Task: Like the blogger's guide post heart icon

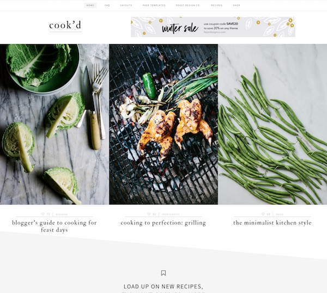Action: 43,214
